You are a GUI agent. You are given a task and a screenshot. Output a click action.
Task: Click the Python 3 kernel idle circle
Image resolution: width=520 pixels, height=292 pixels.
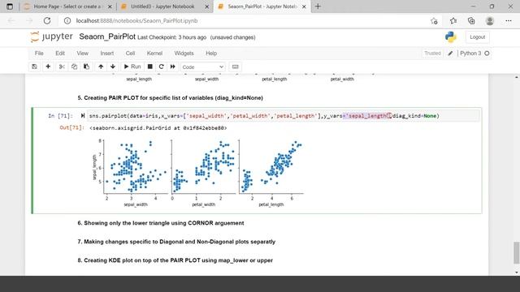coord(487,54)
